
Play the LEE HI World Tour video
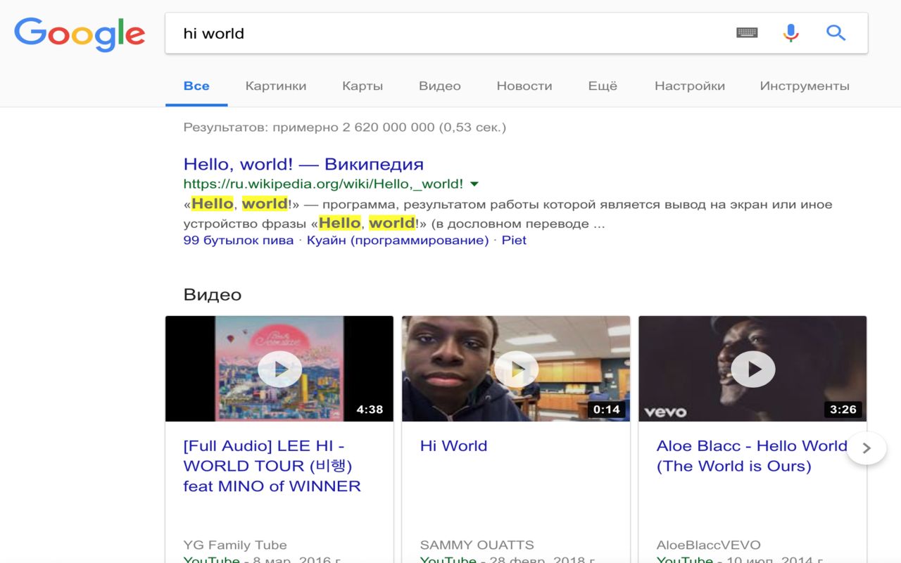(279, 369)
